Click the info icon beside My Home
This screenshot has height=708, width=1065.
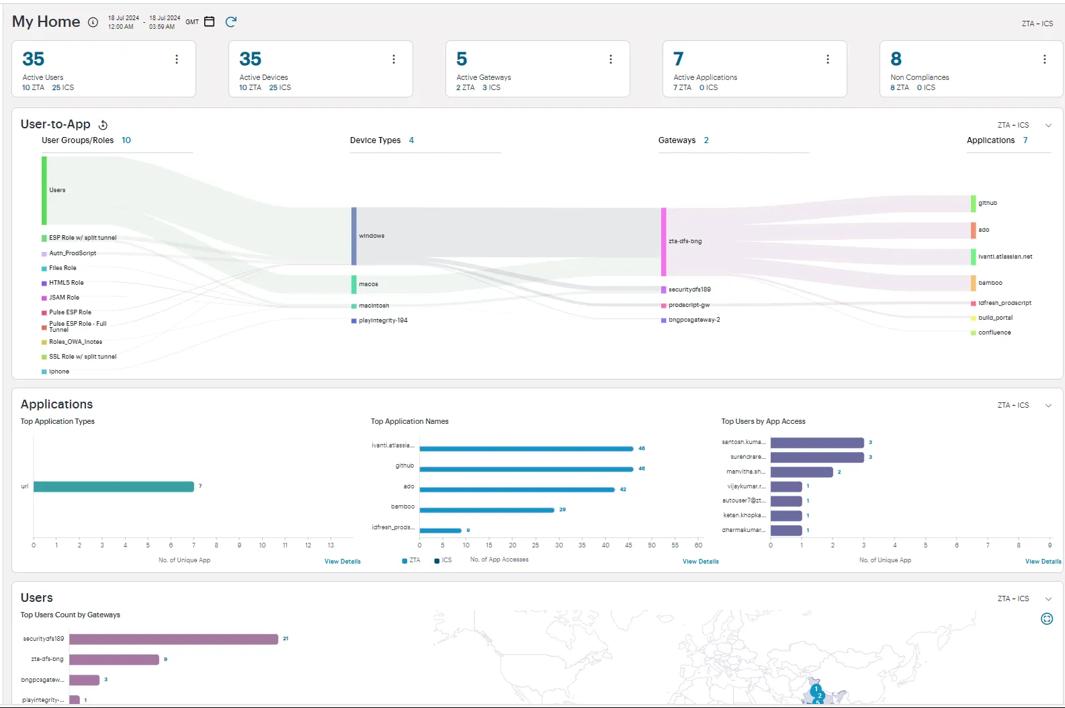(93, 22)
